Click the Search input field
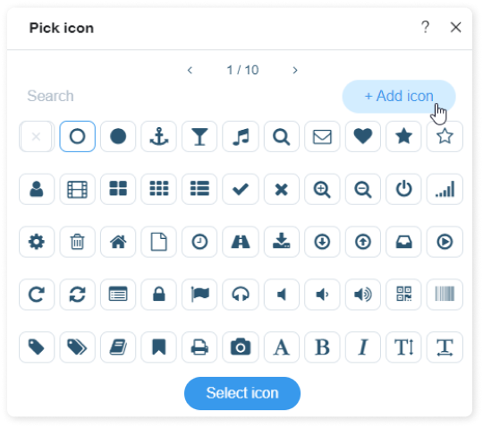 click(179, 96)
